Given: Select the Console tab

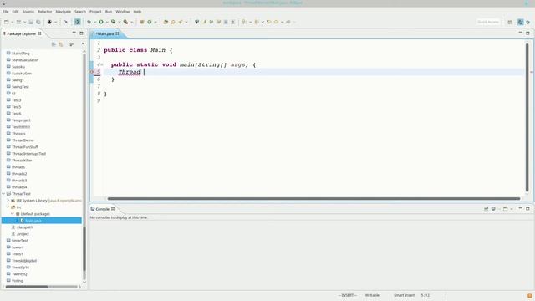Looking at the screenshot, I should point(102,209).
